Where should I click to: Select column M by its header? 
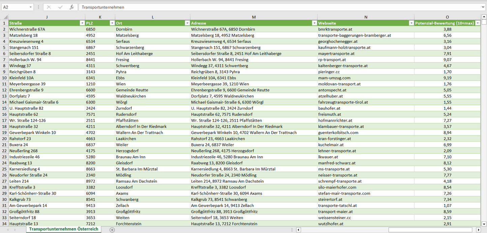tap(253, 17)
